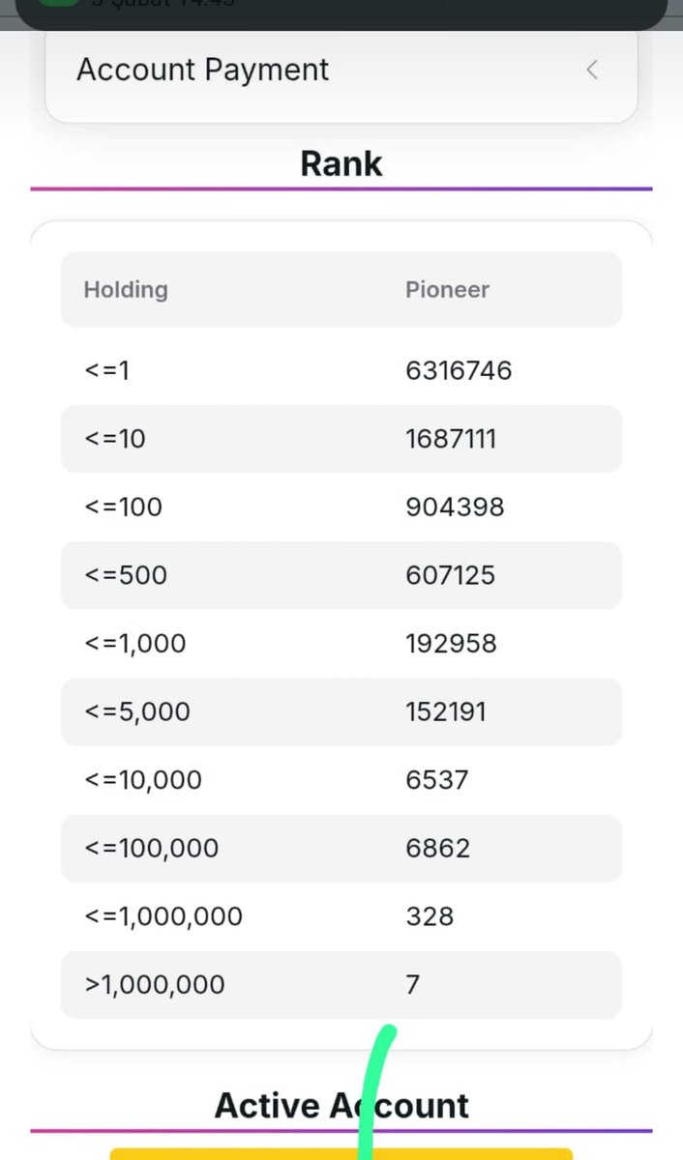The width and height of the screenshot is (683, 1160).
Task: Expand the Account Payment chevron arrow
Action: 592,70
